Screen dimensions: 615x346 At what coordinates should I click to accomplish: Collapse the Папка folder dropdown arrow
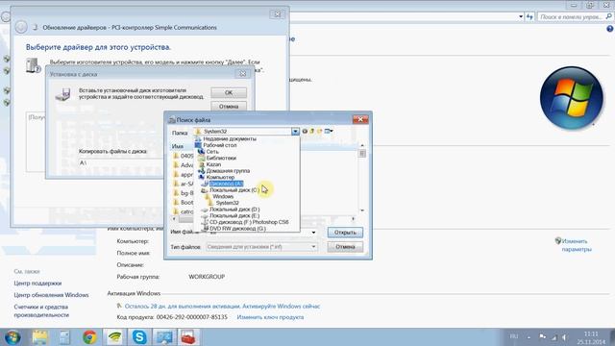point(295,132)
